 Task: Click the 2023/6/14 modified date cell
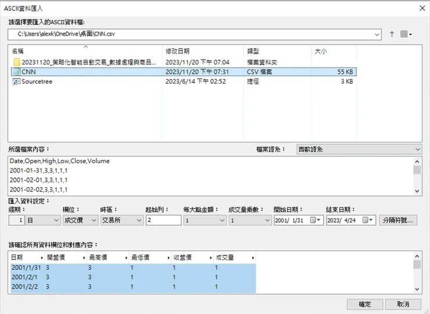coord(195,81)
